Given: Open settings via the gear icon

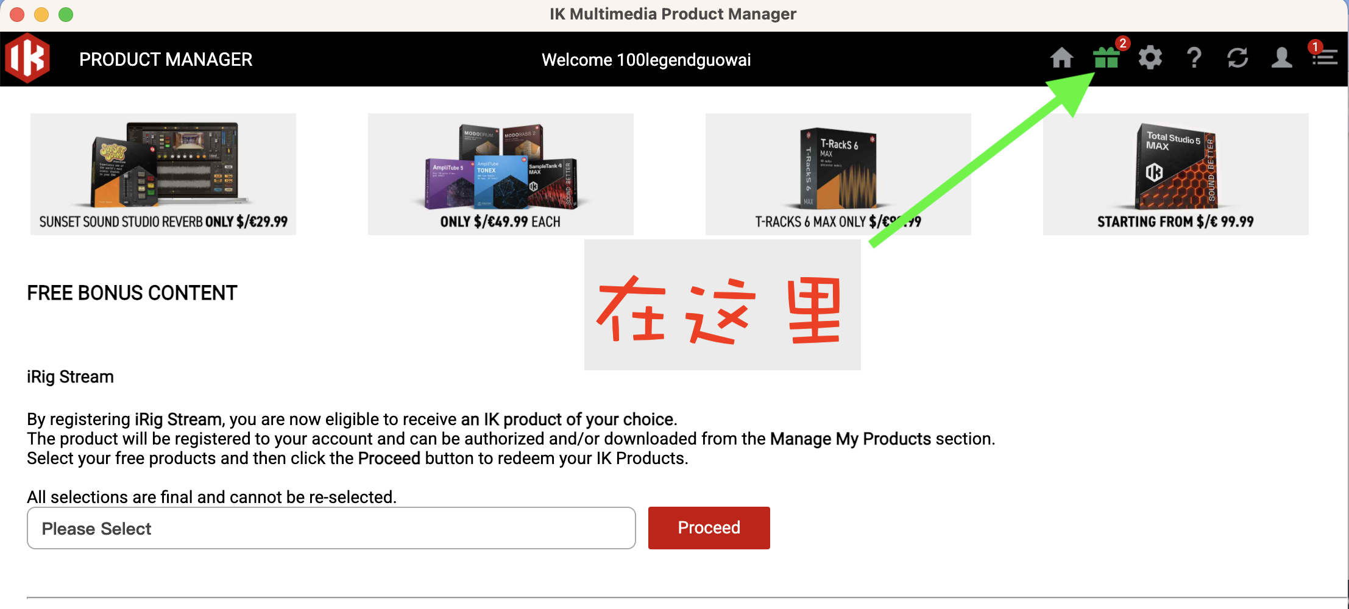Looking at the screenshot, I should pos(1150,58).
